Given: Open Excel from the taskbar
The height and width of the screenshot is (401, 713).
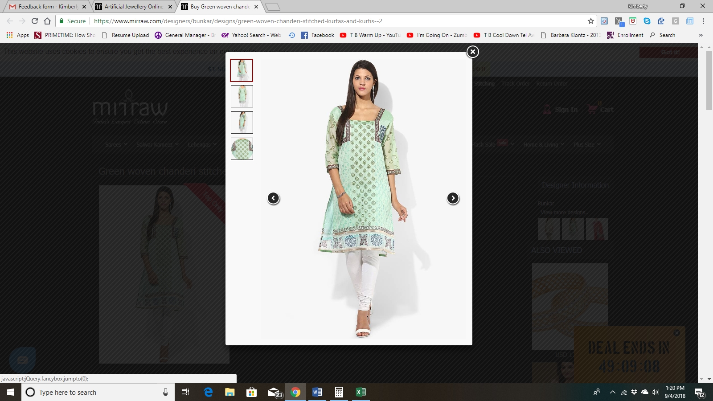Looking at the screenshot, I should [x=361, y=392].
